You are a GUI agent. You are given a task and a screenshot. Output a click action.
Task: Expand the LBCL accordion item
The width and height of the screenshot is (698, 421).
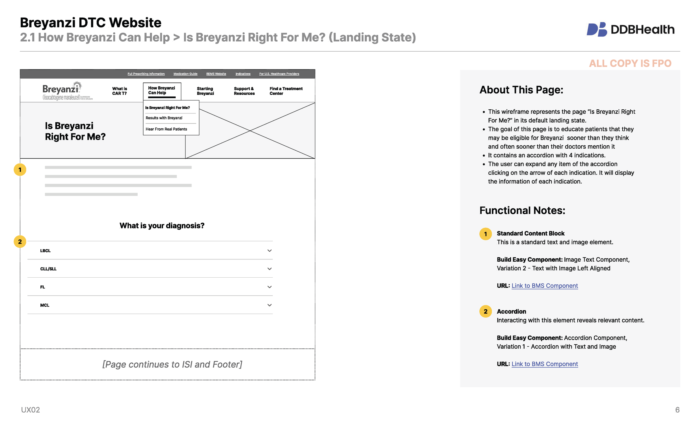point(269,250)
